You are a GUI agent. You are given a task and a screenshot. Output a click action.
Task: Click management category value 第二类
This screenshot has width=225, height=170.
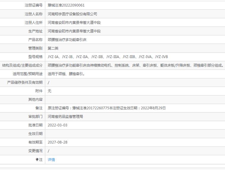53,48
